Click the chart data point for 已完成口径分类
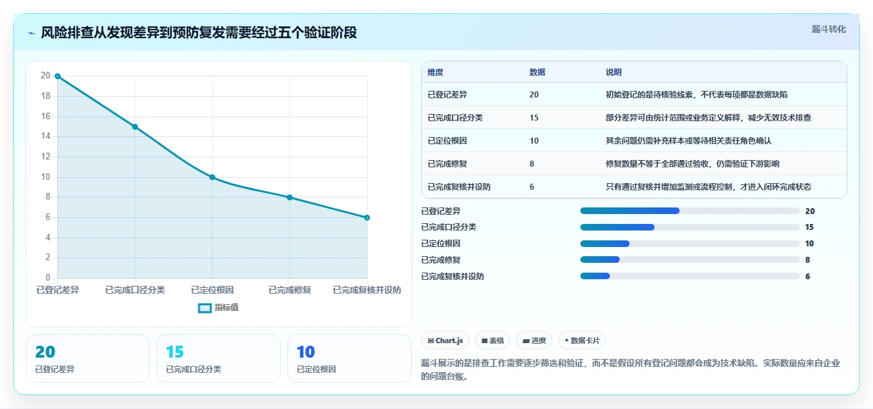The height and width of the screenshot is (409, 873). pos(135,126)
